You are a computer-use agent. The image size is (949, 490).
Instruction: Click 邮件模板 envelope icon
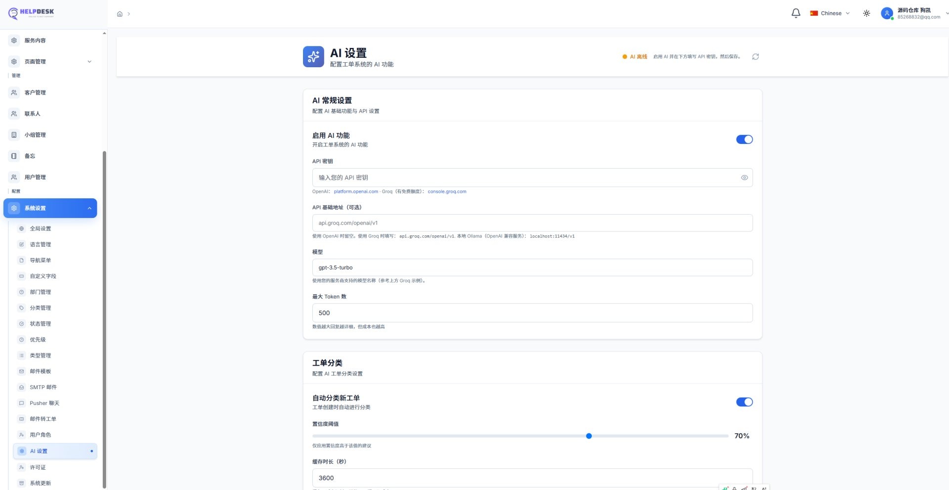pos(21,371)
